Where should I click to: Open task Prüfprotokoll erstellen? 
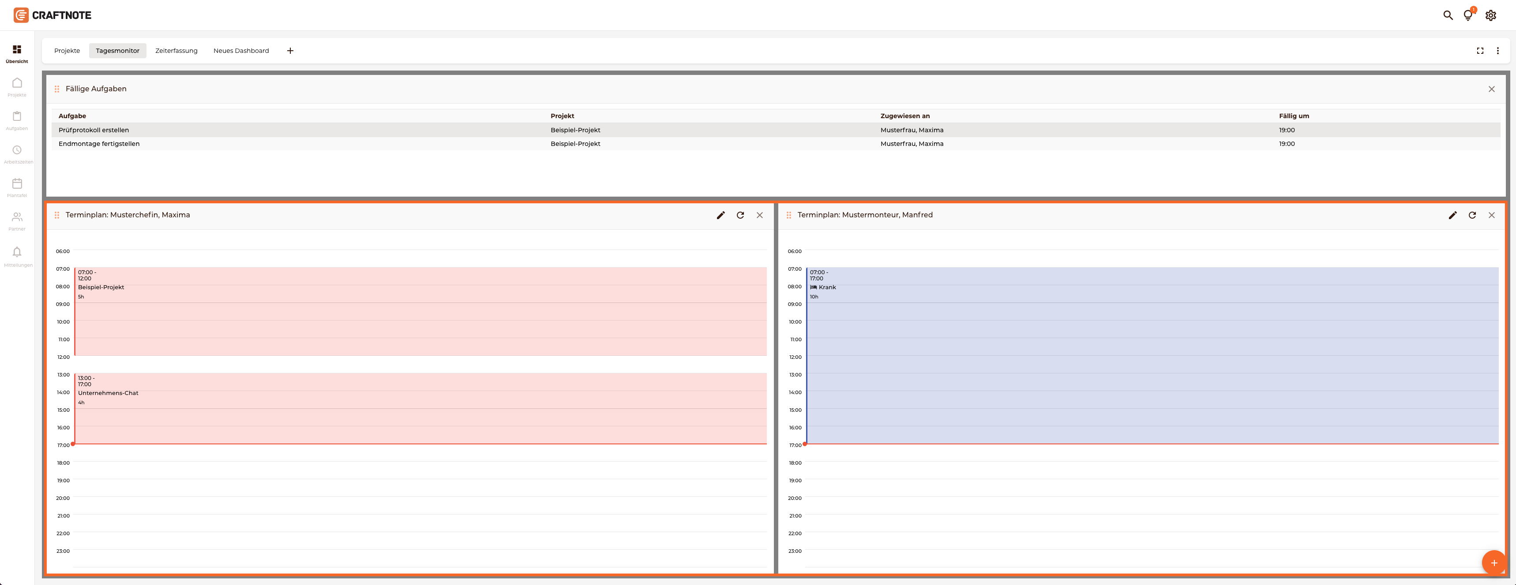click(x=94, y=130)
